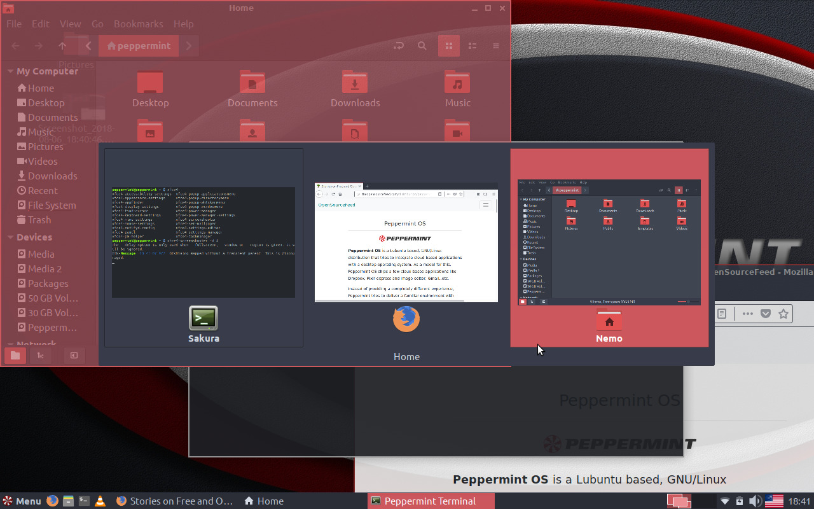The width and height of the screenshot is (814, 509).
Task: Check the battery charge indicator in tray
Action: tap(739, 501)
